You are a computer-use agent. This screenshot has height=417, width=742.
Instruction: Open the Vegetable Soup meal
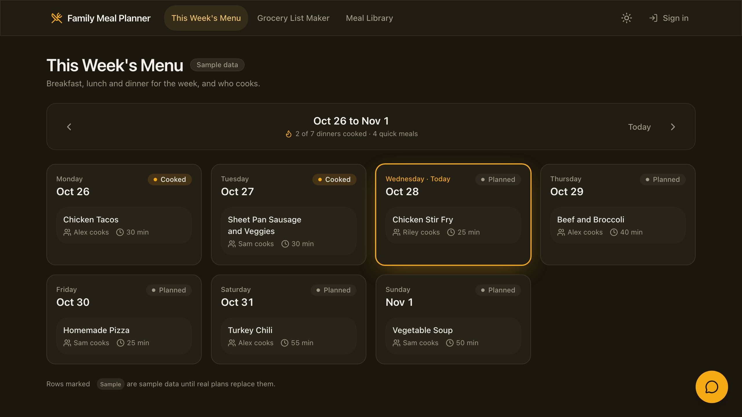click(x=453, y=336)
